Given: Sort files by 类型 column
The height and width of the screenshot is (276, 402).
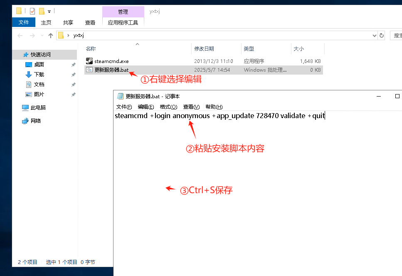Looking at the screenshot, I should [249, 48].
